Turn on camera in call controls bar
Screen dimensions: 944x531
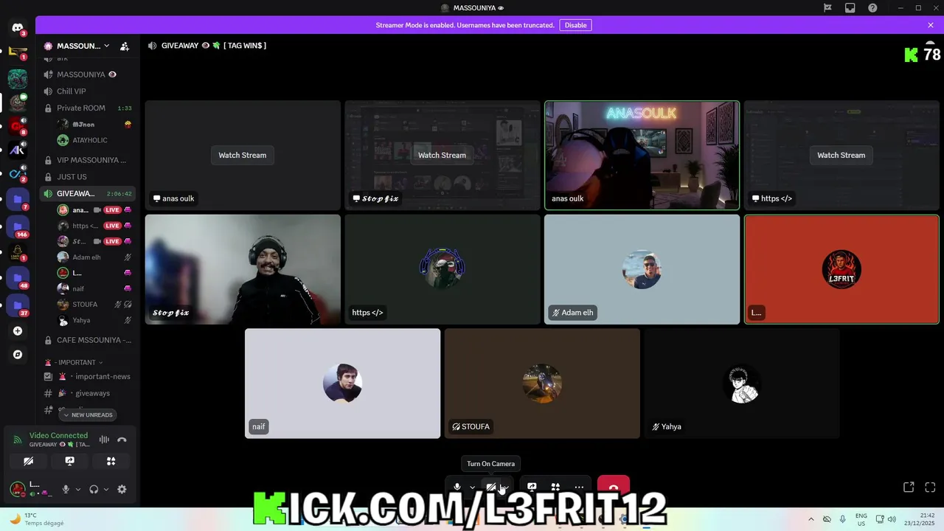491,487
